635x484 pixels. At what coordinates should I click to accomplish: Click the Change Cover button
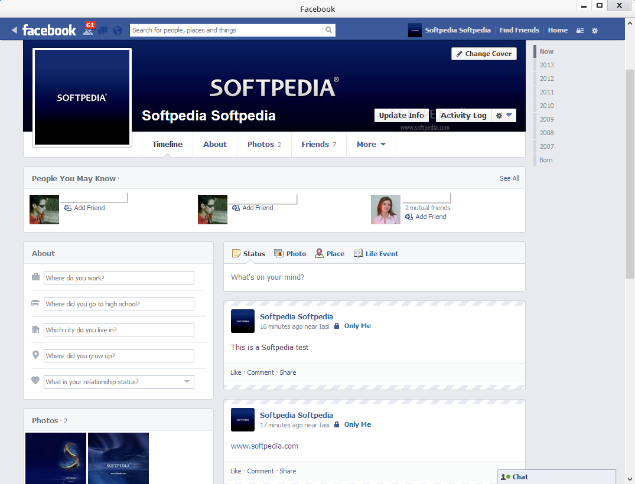click(484, 54)
